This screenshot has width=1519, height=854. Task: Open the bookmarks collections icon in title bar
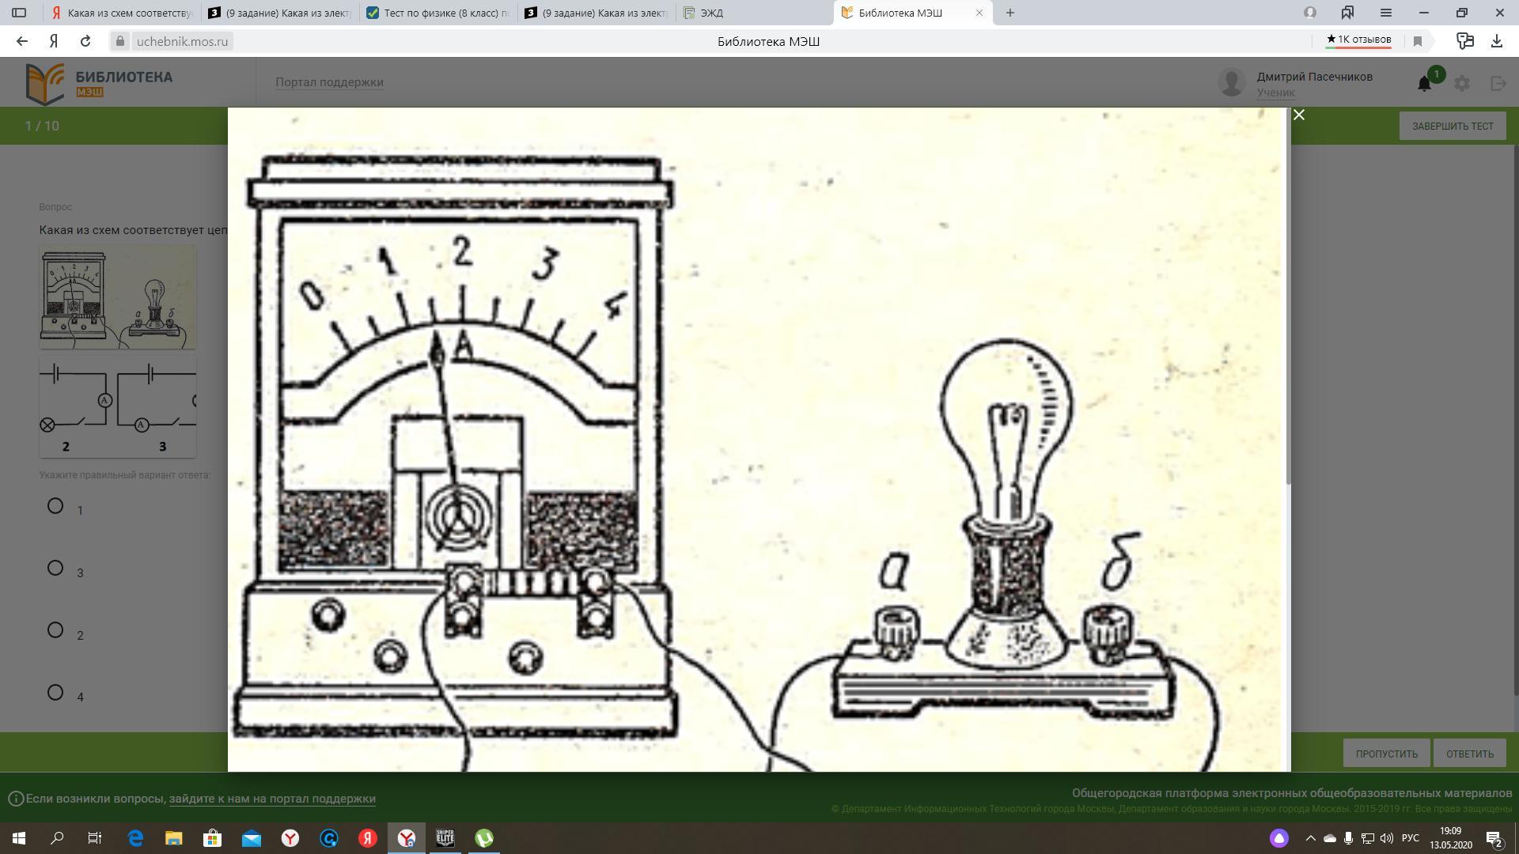click(x=1347, y=13)
